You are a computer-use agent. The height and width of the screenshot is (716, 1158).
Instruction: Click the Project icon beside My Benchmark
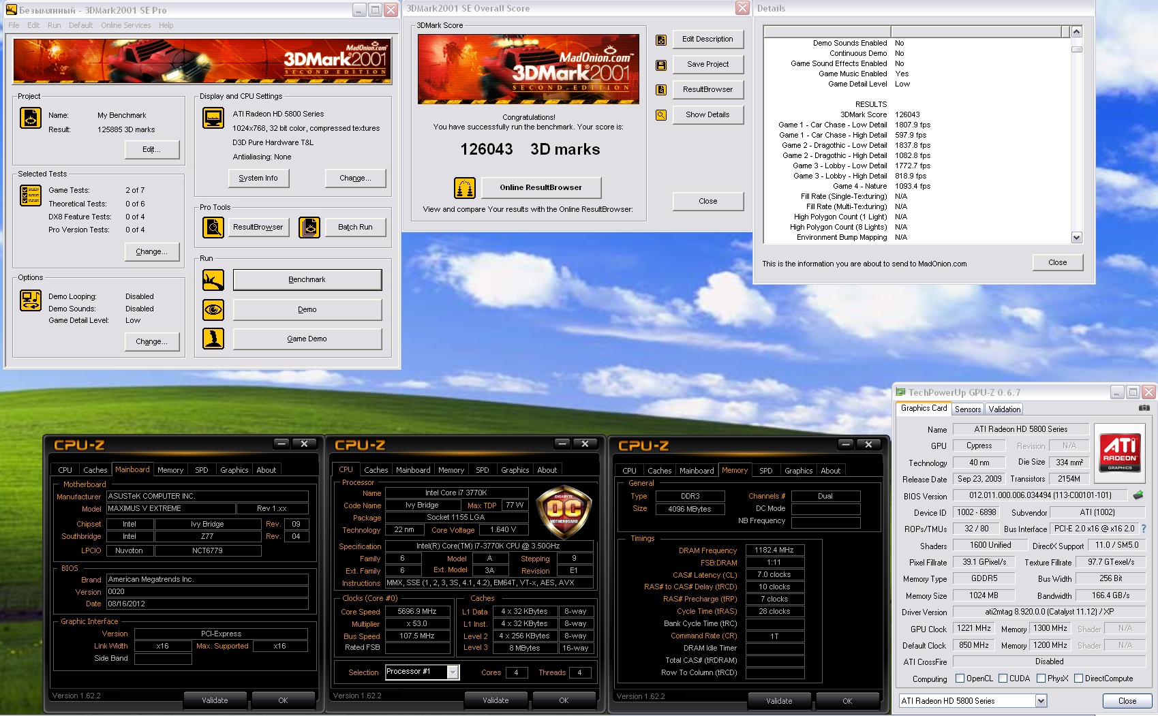pyautogui.click(x=31, y=118)
